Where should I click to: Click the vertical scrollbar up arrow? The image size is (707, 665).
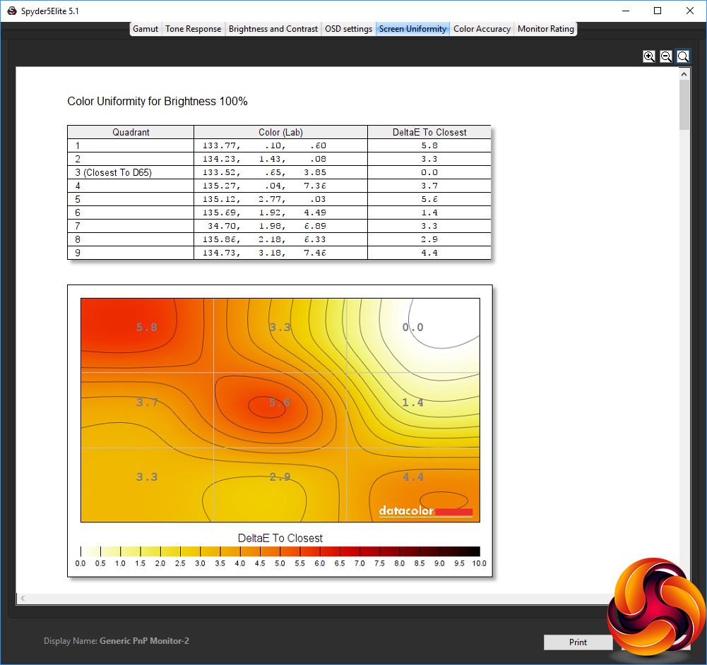(x=684, y=73)
